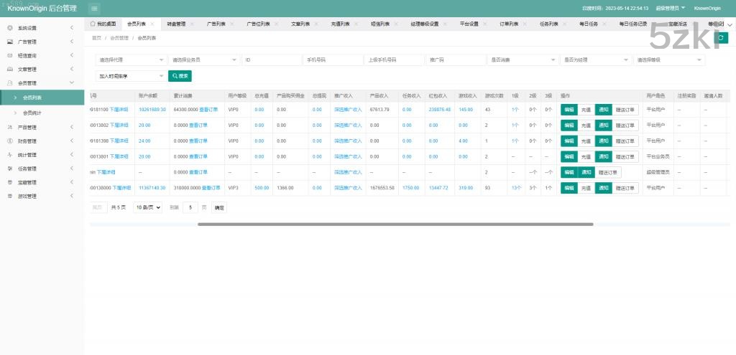Open 会员统计 in the sidebar

[32, 113]
